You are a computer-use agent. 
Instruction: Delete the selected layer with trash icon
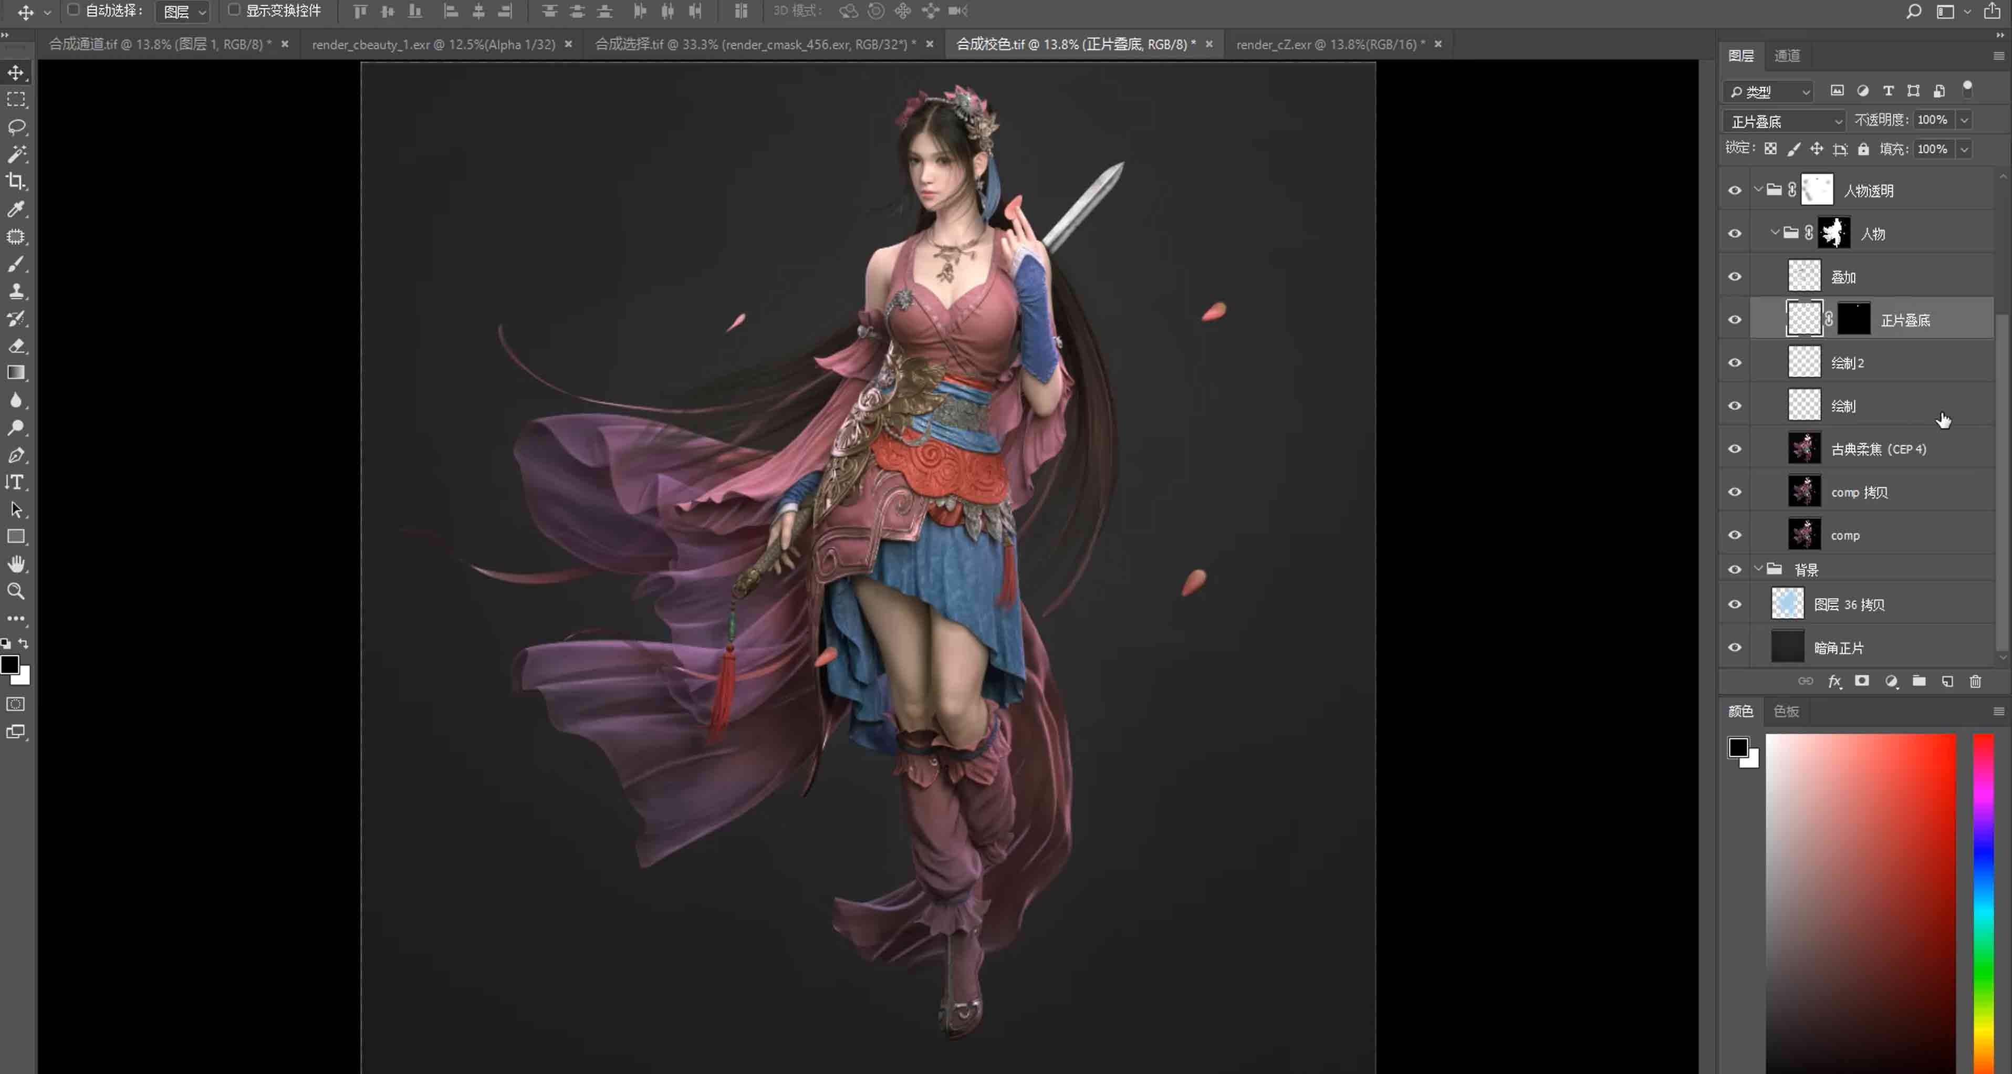point(1975,681)
